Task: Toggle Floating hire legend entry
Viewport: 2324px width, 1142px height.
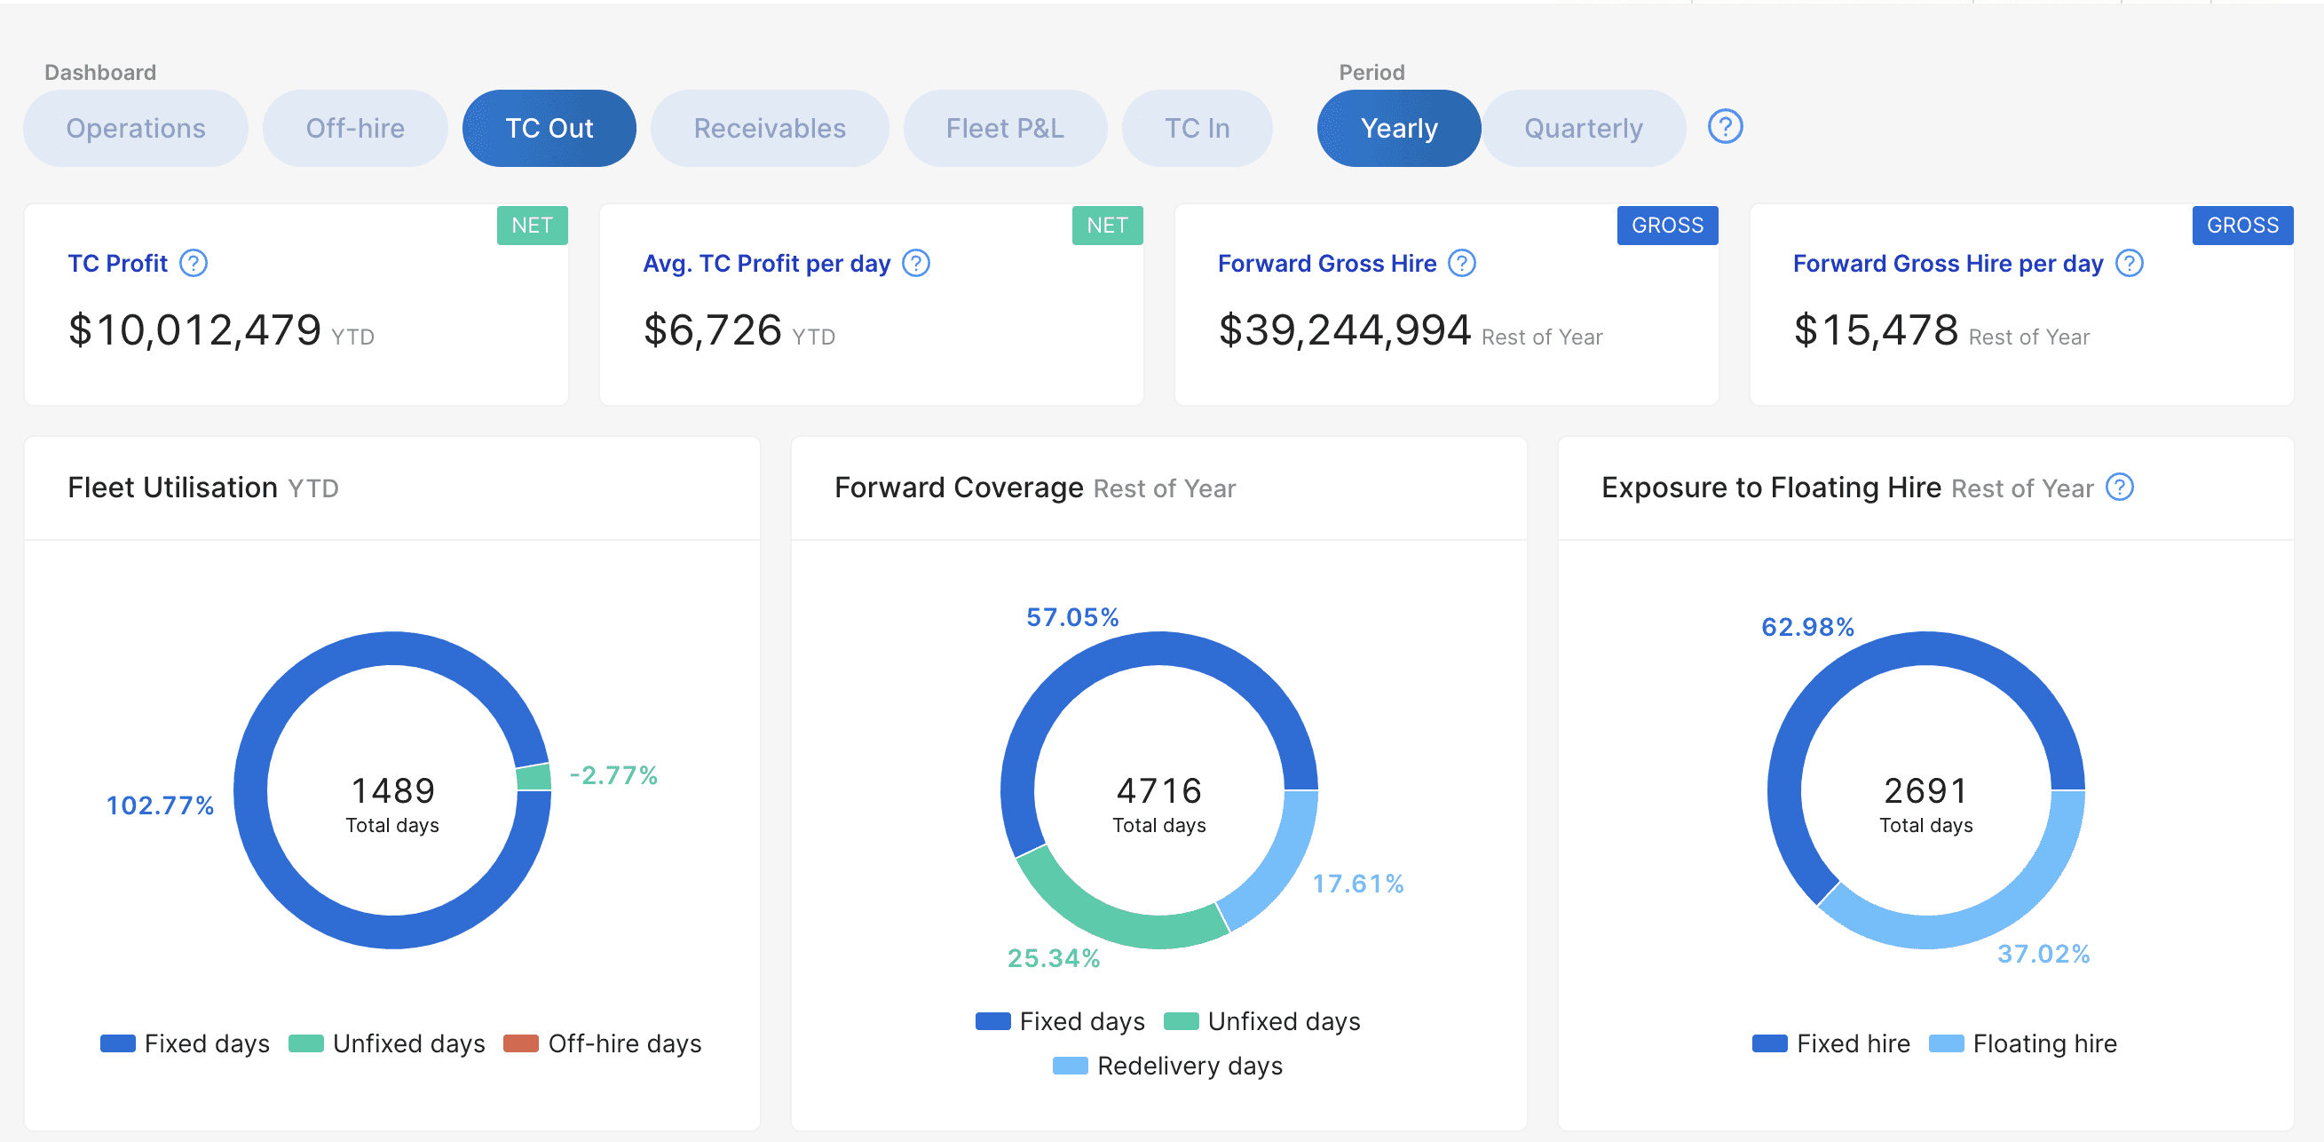Action: click(x=2043, y=1043)
